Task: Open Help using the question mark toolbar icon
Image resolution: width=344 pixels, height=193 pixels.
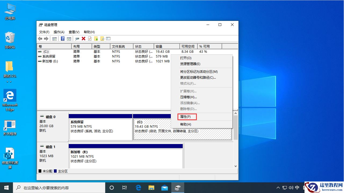Action: pos(62,38)
